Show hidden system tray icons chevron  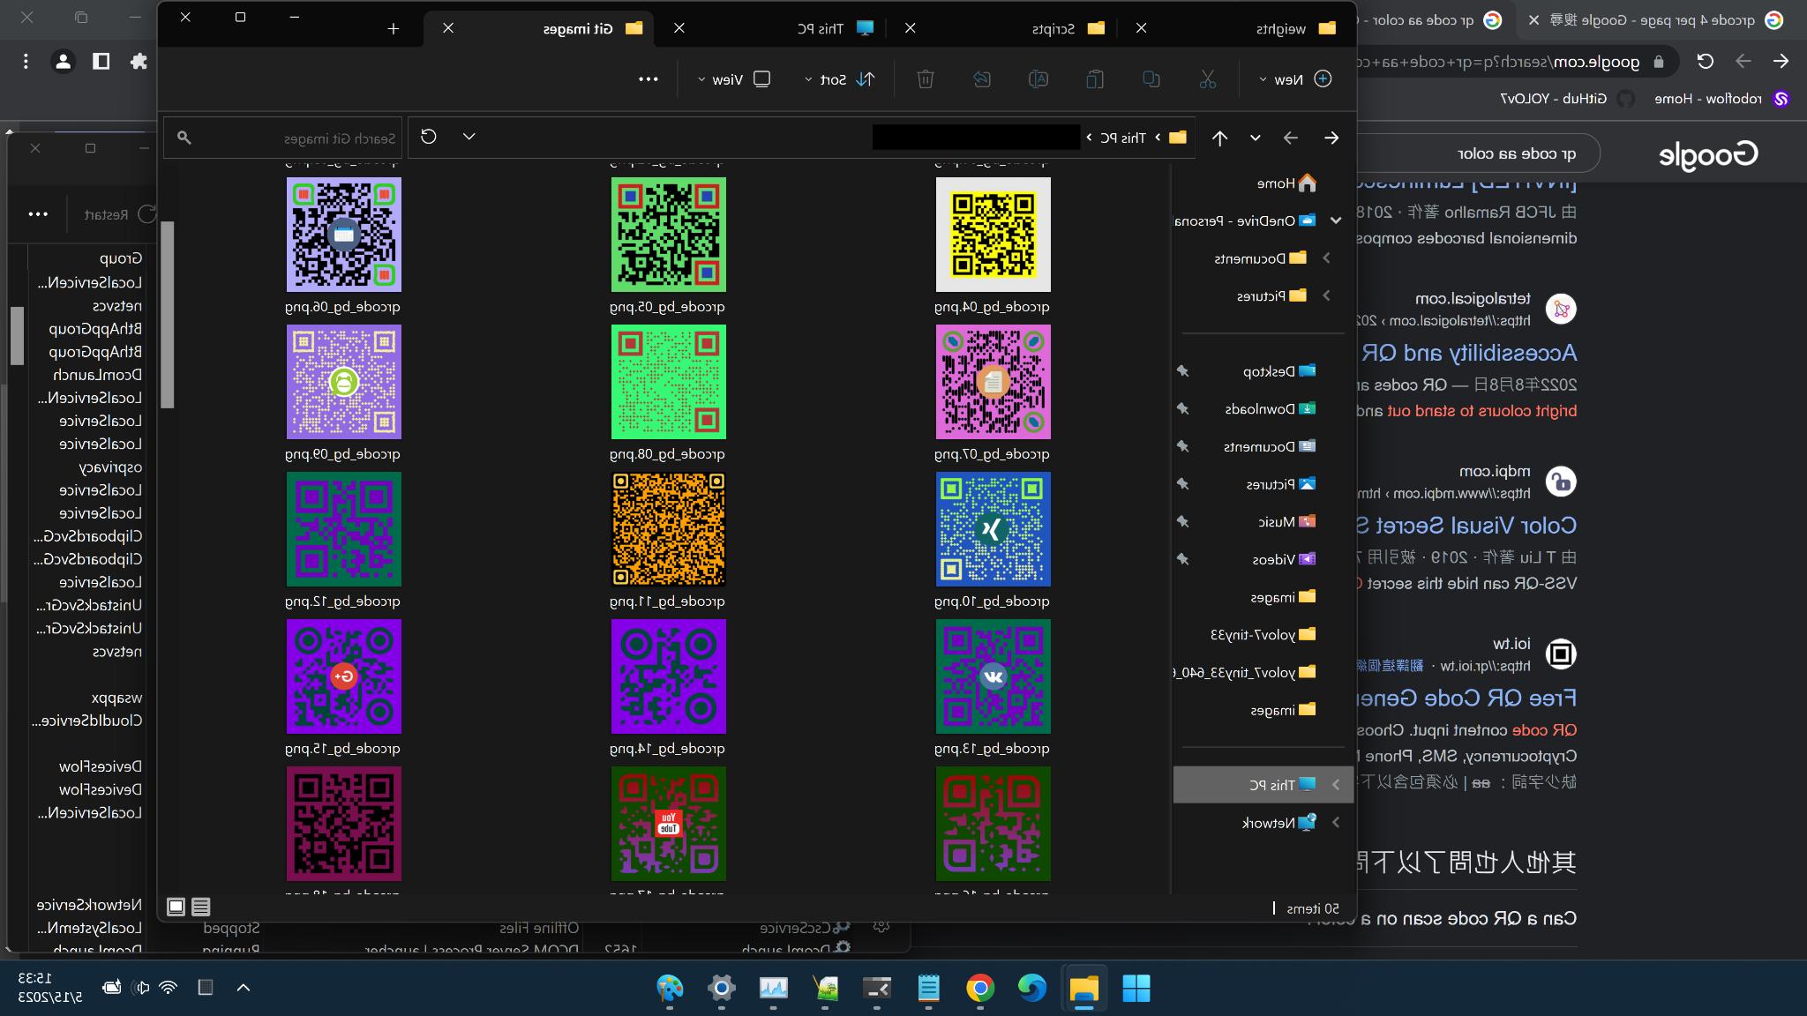pyautogui.click(x=244, y=987)
